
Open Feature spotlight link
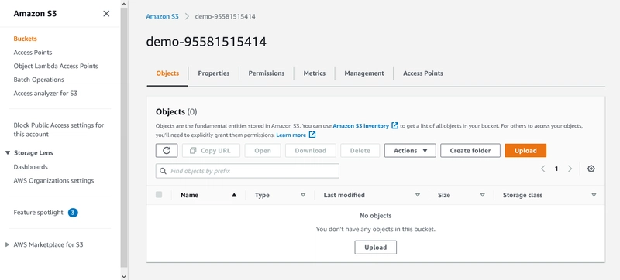click(38, 213)
